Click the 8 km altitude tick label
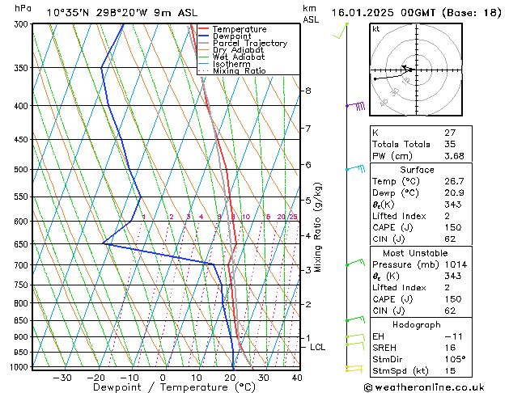The image size is (509, 393). click(x=308, y=91)
